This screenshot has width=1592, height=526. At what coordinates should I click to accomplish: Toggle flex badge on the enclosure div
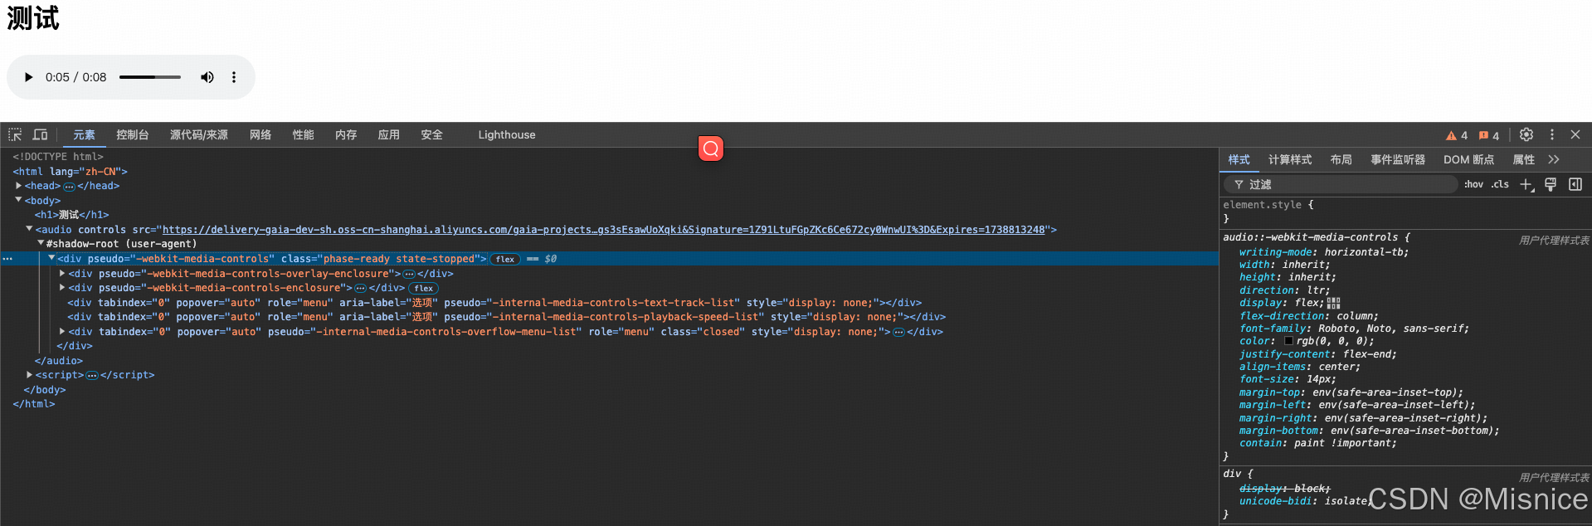tap(424, 288)
